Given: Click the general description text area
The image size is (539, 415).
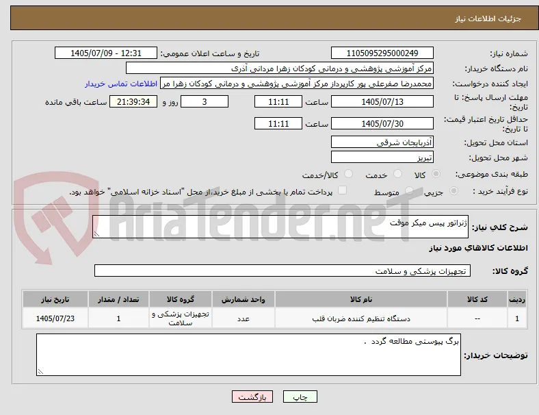Looking at the screenshot, I should coord(280,227).
